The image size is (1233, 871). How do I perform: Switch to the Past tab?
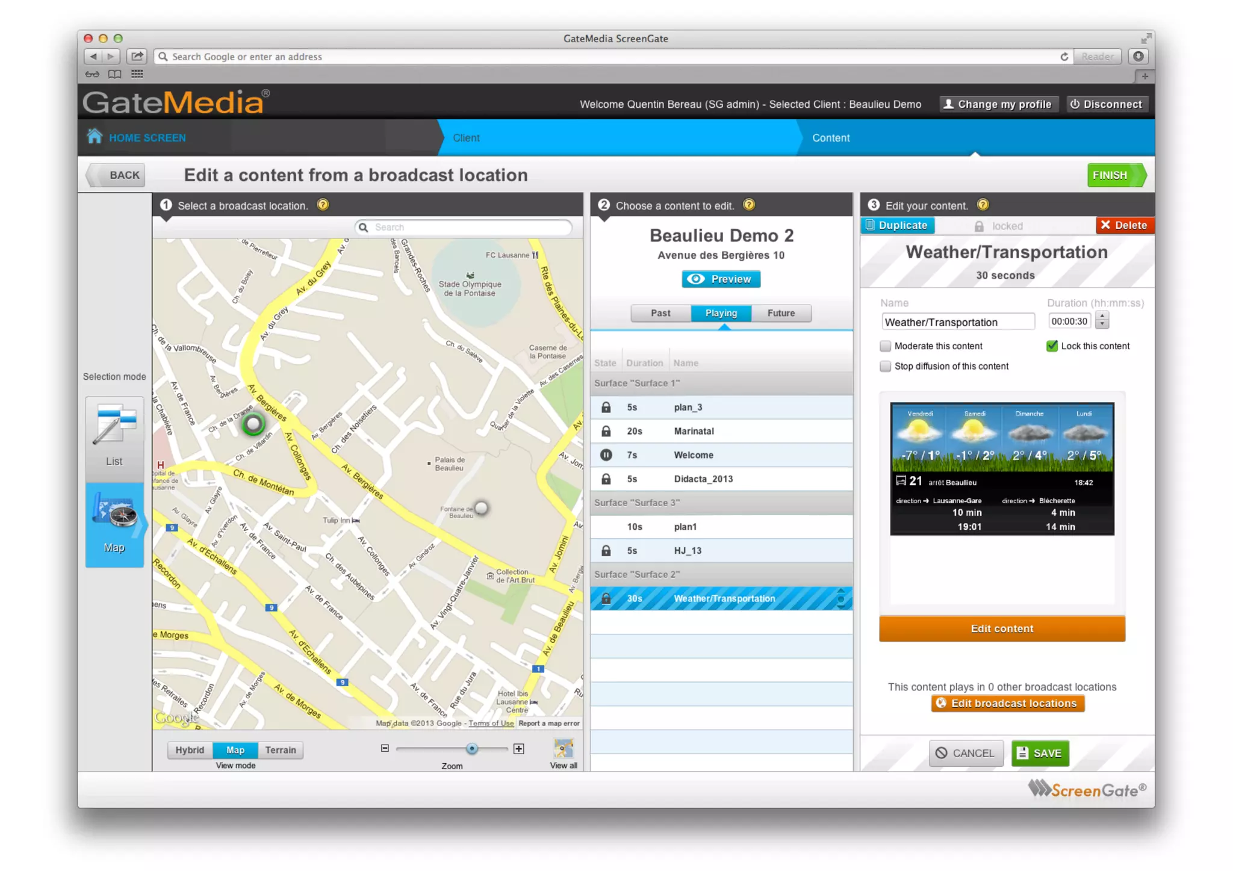(660, 313)
